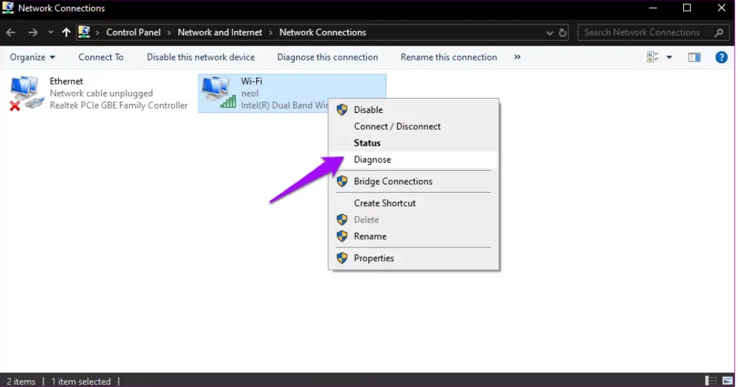Choose Properties from the context menu

(x=374, y=258)
